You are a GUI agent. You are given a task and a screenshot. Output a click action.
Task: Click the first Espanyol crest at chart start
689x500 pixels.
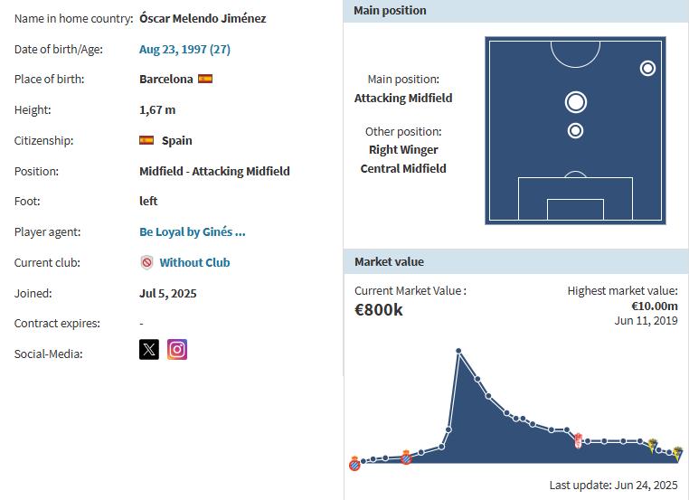[x=354, y=465]
